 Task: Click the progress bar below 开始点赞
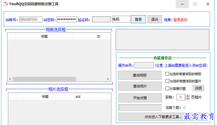140,108
